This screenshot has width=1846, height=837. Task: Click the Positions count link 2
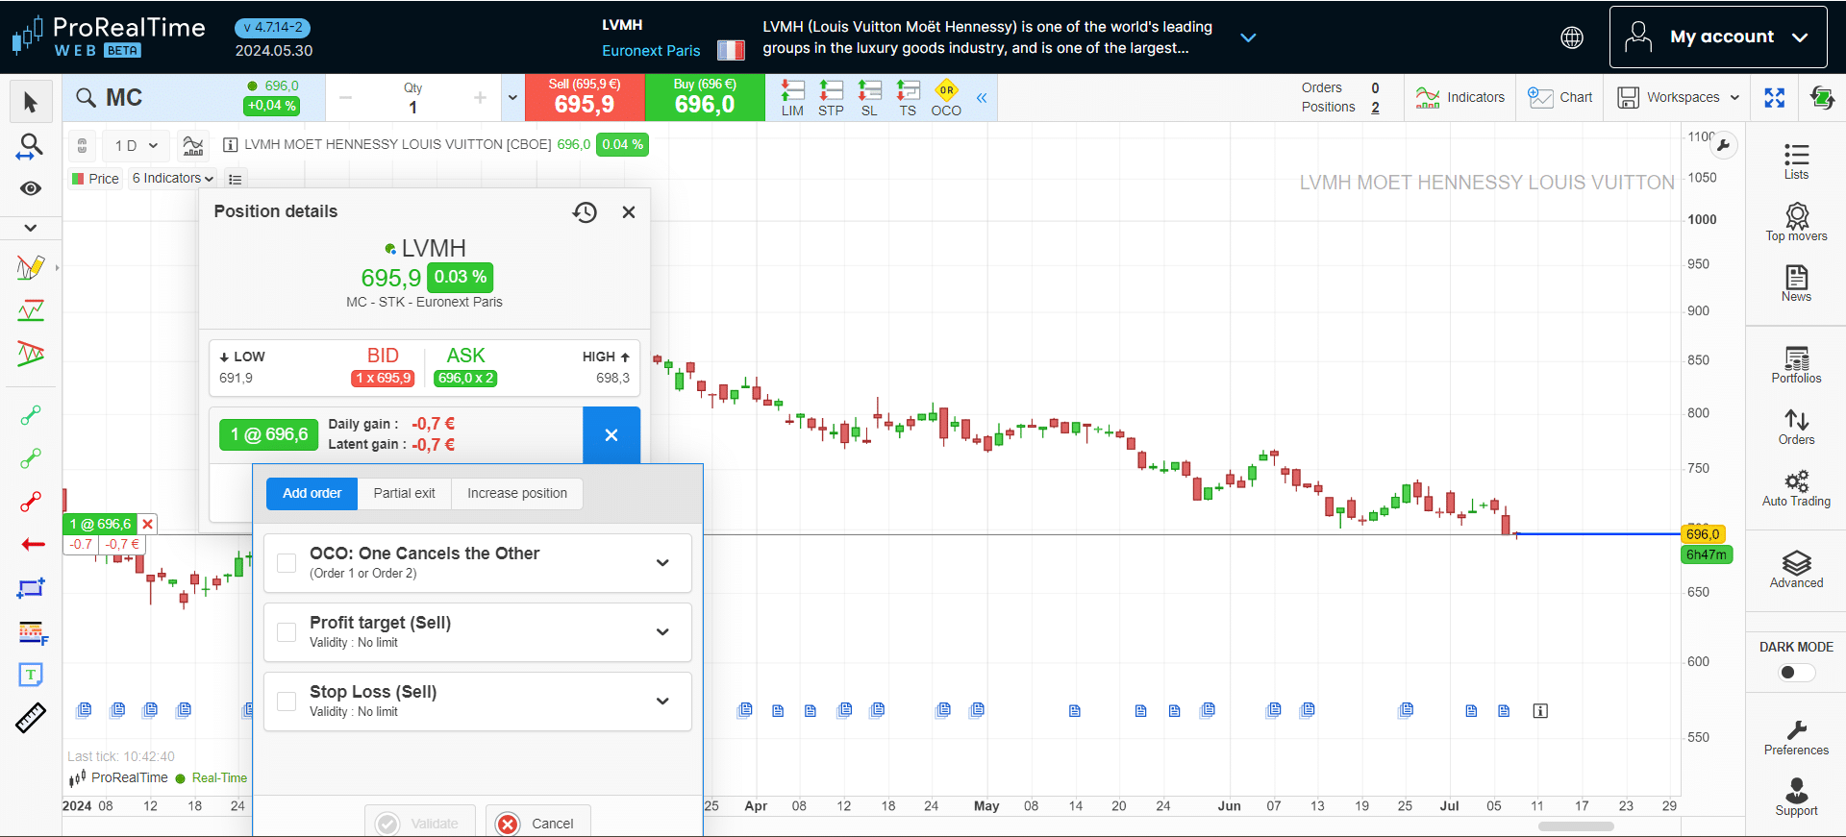coord(1375,108)
